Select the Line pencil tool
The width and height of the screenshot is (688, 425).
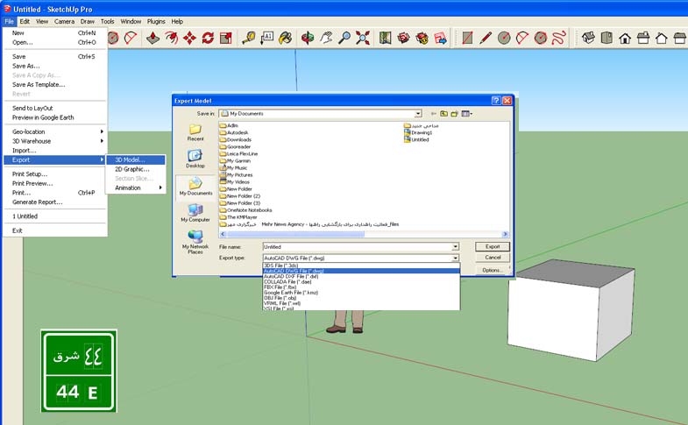pos(486,38)
